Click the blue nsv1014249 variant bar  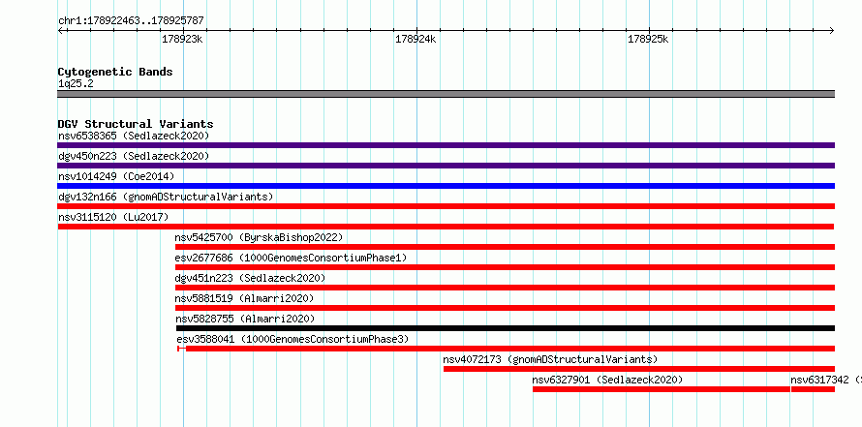tap(446, 186)
